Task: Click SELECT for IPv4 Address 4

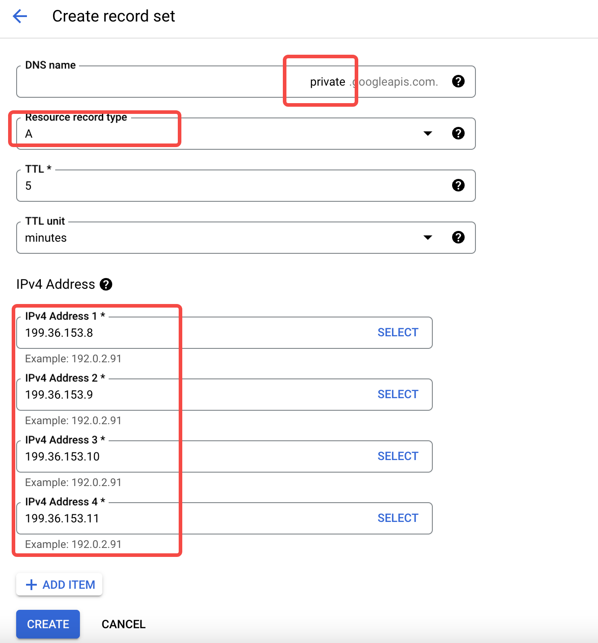Action: tap(398, 518)
